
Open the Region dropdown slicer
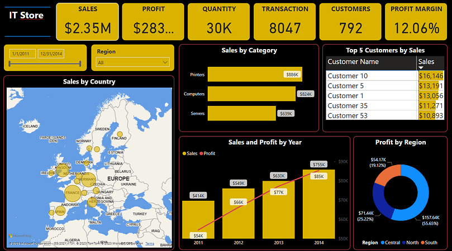pyautogui.click(x=132, y=62)
